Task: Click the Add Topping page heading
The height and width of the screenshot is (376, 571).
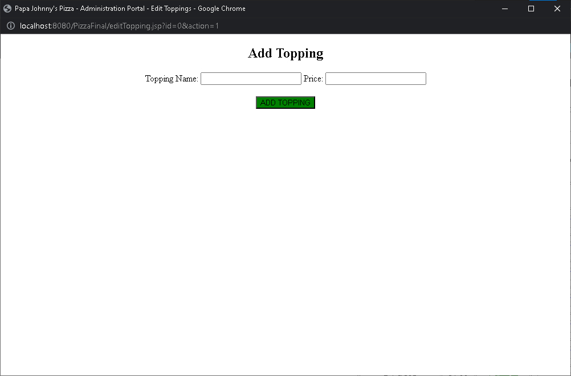Action: (285, 54)
